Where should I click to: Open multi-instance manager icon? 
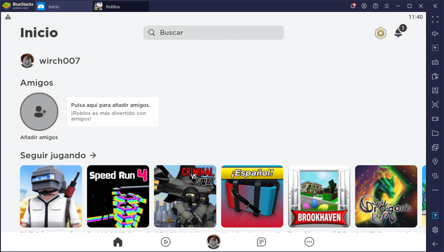click(435, 147)
